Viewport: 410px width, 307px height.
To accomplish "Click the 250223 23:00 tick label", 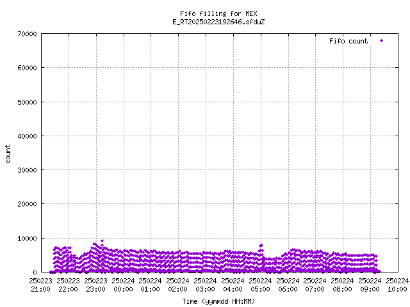I will pos(95,285).
